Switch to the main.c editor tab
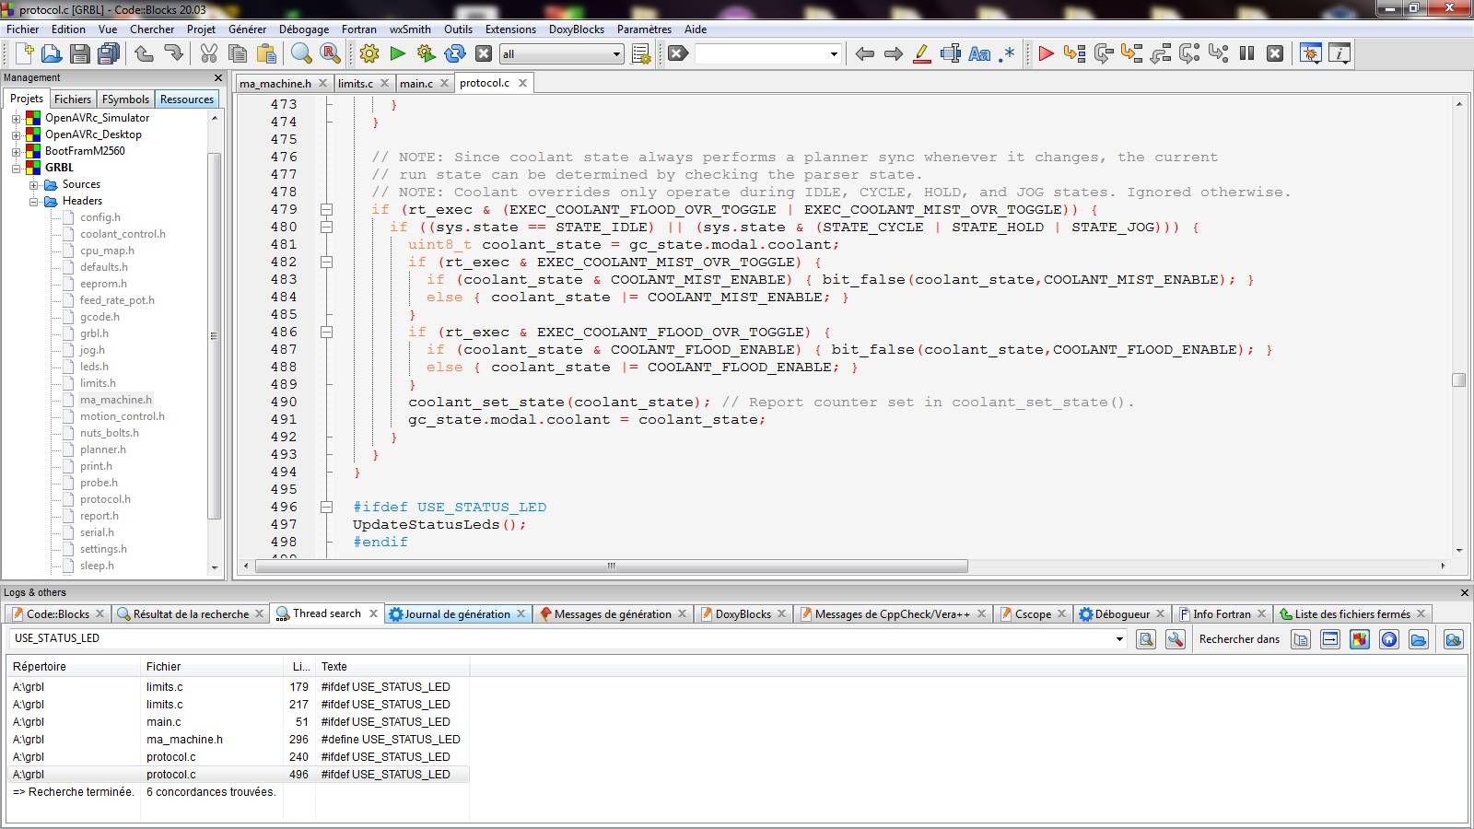 [x=415, y=83]
